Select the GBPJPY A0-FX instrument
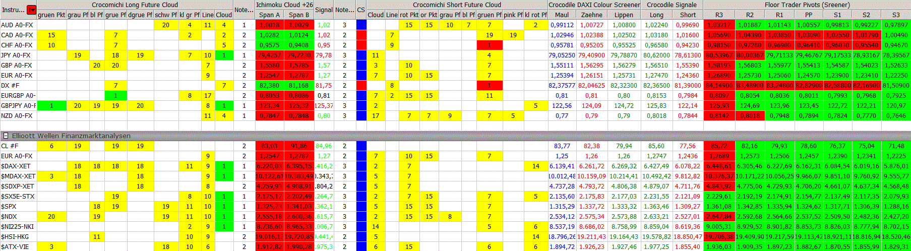This screenshot has height=251, width=911. 18,105
